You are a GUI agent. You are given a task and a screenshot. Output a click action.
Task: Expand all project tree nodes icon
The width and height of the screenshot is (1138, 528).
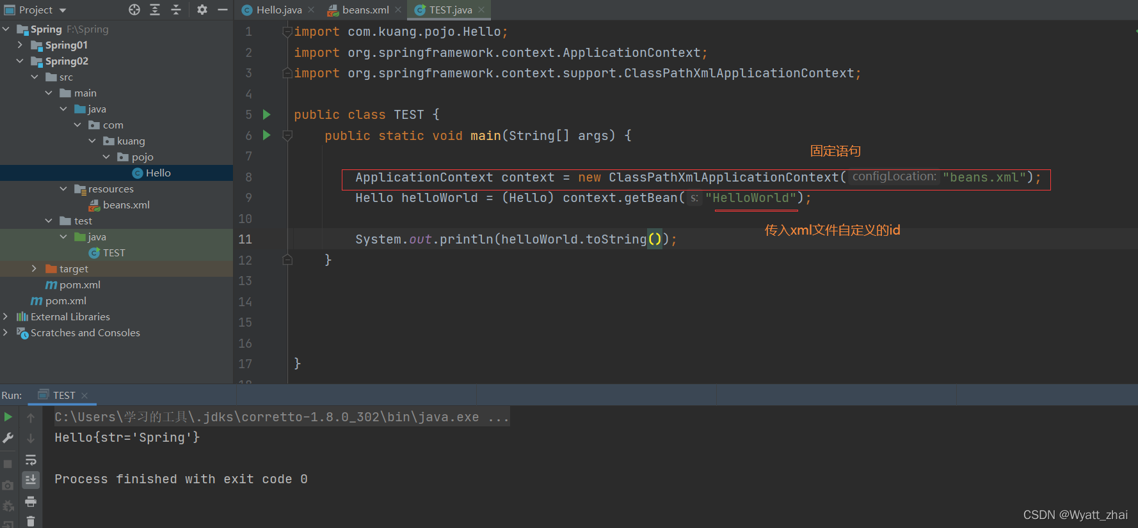coord(155,10)
